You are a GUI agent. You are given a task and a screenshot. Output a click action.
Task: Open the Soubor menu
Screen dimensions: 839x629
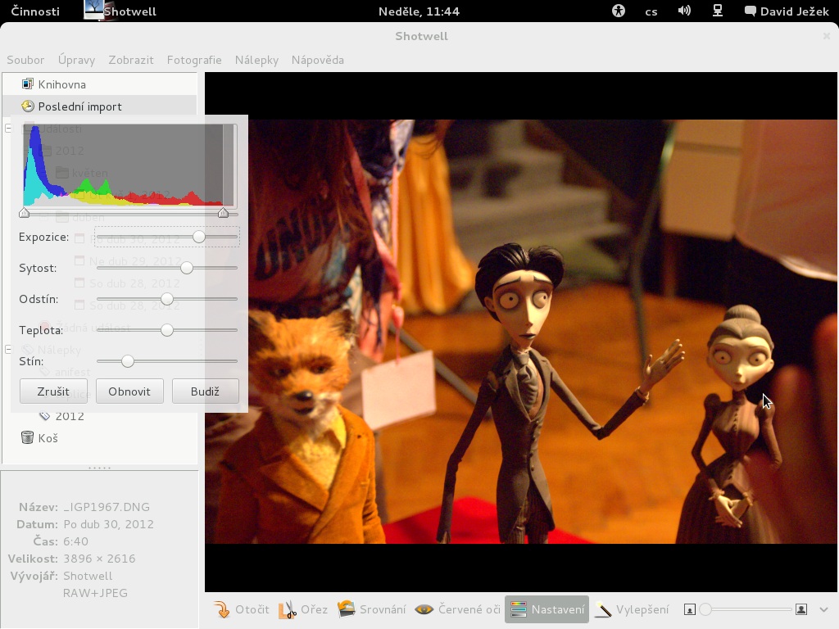25,60
